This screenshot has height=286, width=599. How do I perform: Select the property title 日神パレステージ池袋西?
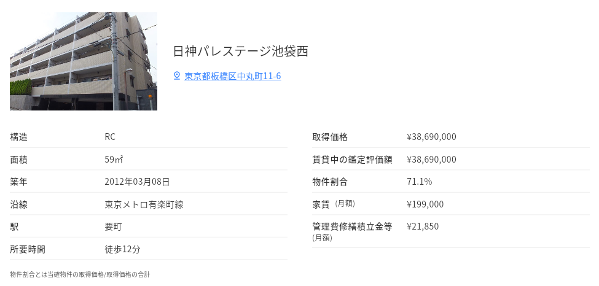240,51
